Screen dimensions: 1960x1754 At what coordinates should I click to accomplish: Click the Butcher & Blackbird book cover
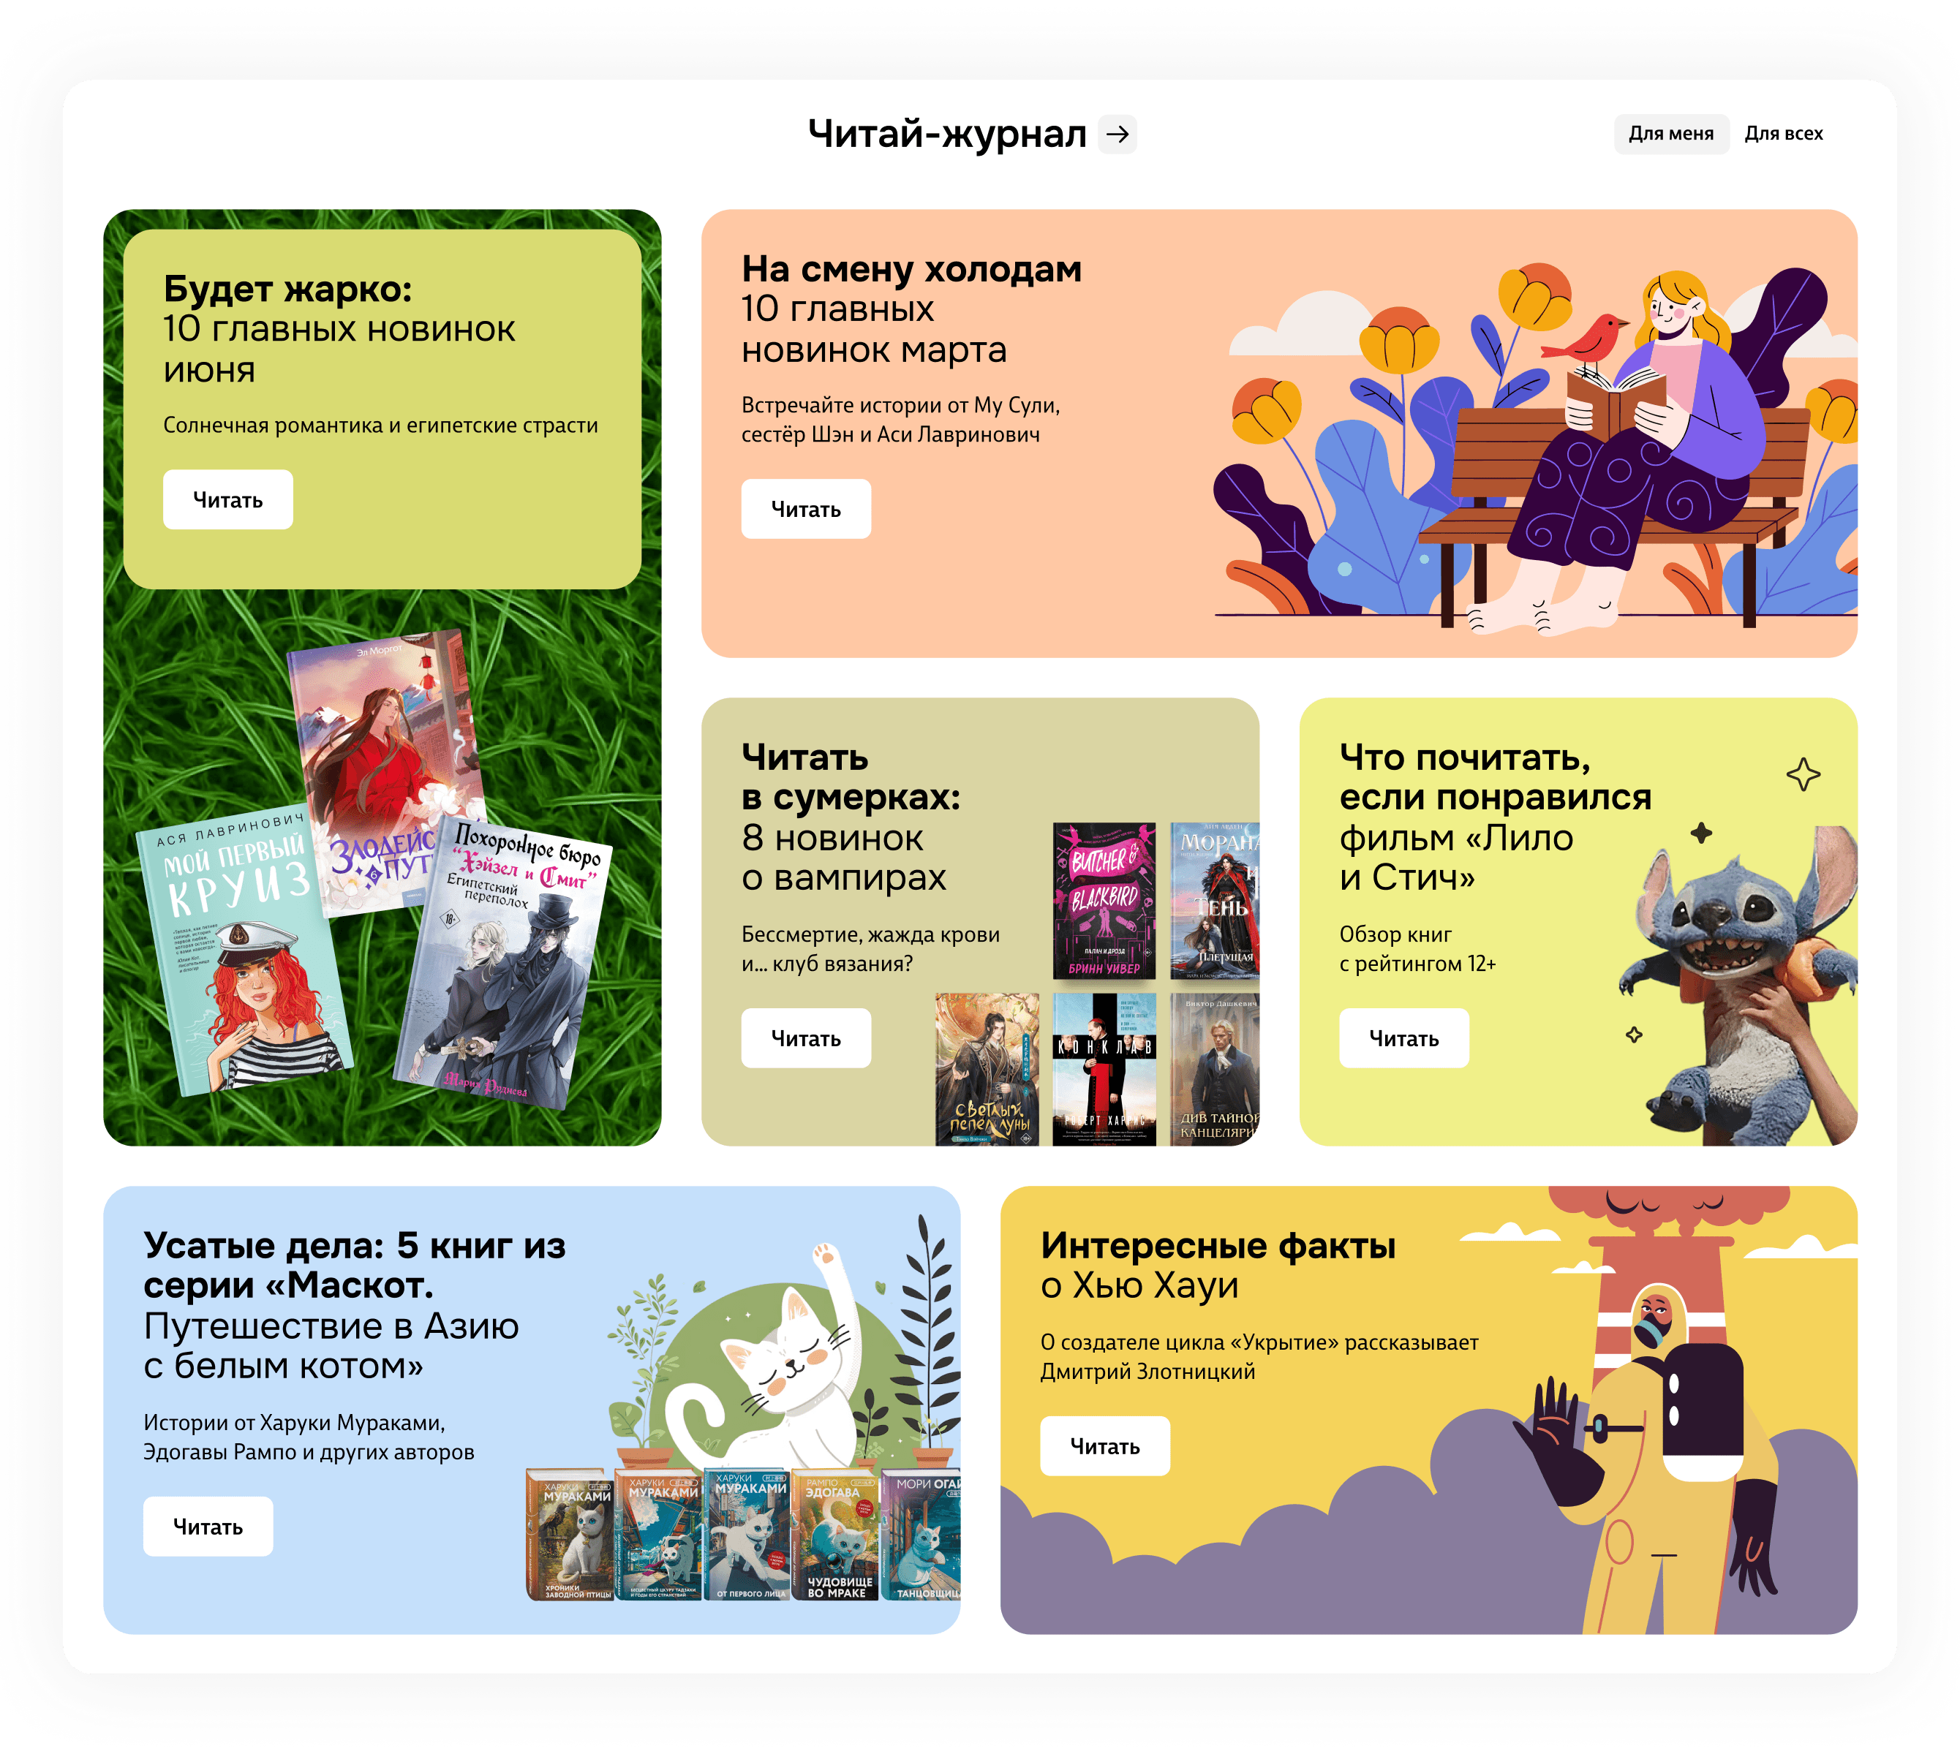(x=1104, y=900)
